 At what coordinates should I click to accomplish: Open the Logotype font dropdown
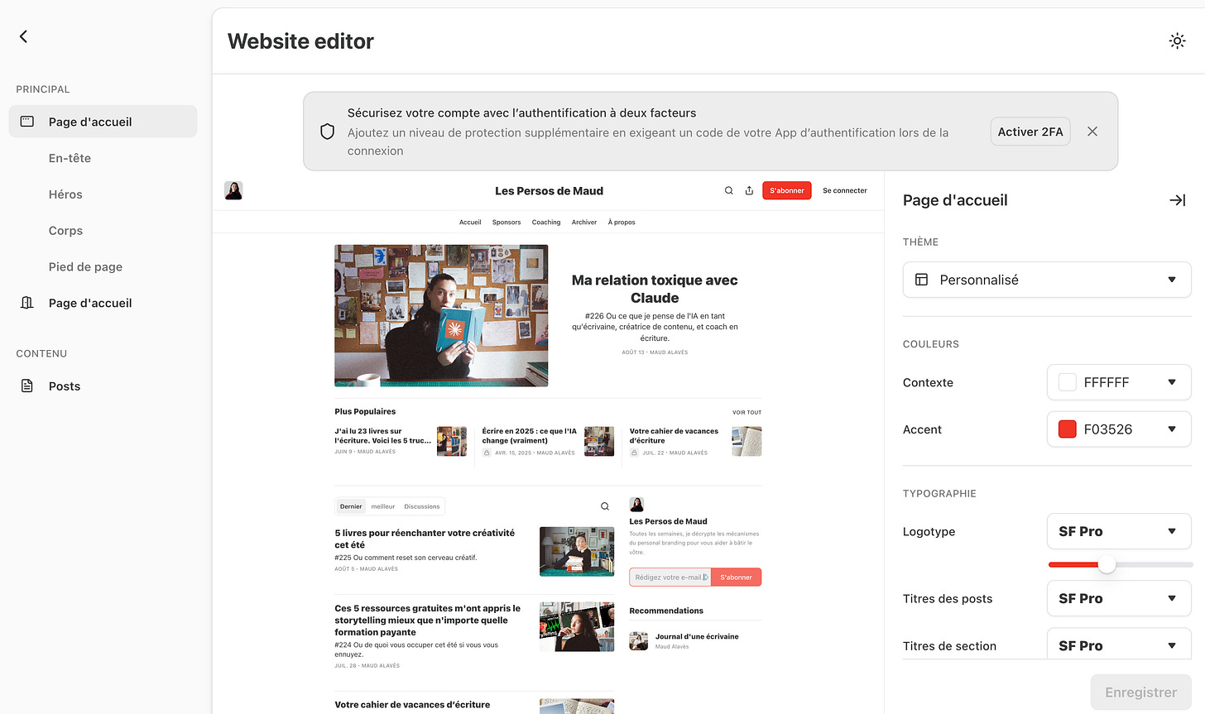[x=1119, y=531]
